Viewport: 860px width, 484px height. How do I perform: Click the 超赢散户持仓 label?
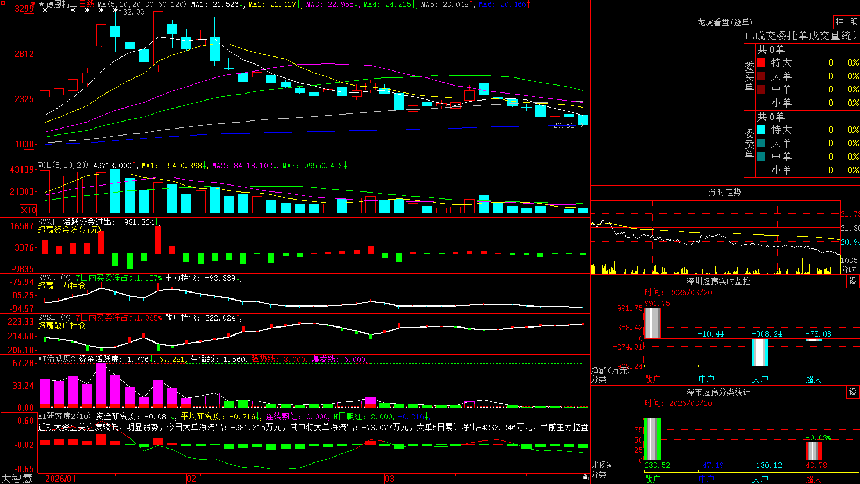(x=62, y=326)
